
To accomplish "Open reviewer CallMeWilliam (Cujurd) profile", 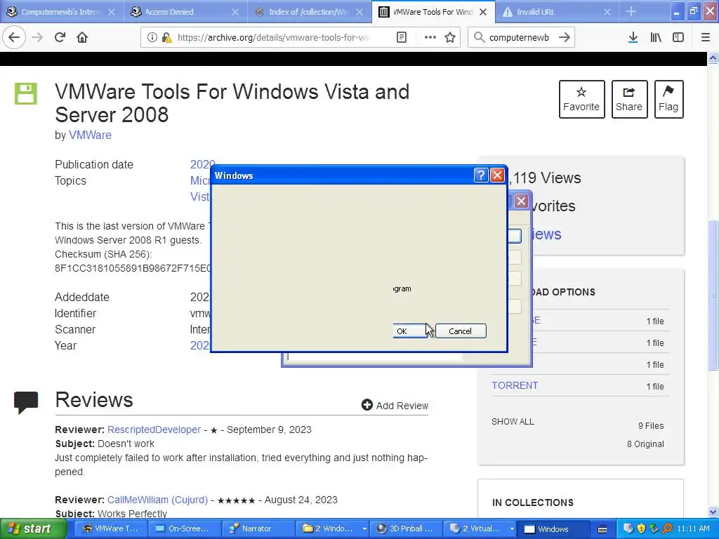I will point(158,500).
